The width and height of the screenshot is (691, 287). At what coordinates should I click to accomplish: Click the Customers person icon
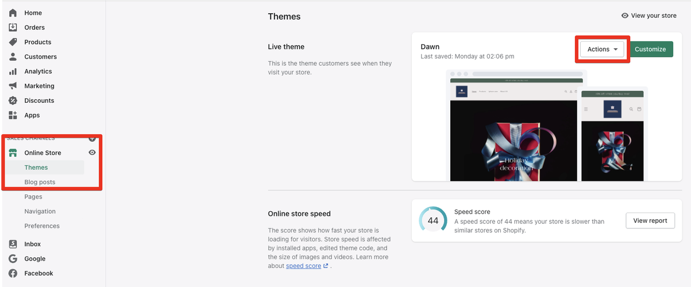click(x=13, y=56)
